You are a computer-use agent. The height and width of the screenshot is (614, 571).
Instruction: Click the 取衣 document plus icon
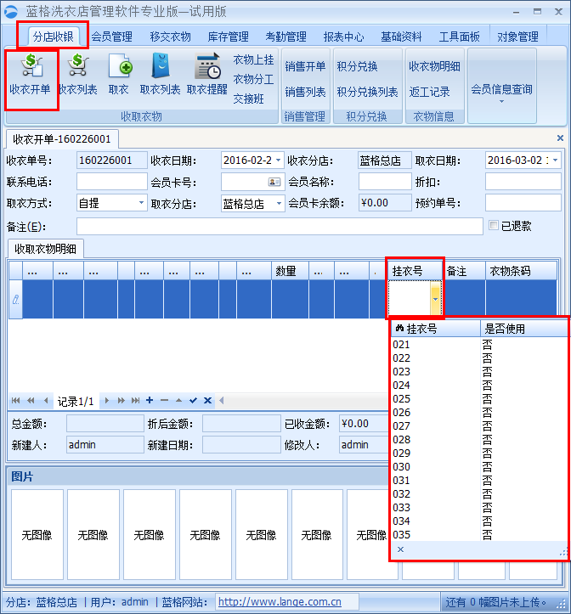pyautogui.click(x=120, y=65)
